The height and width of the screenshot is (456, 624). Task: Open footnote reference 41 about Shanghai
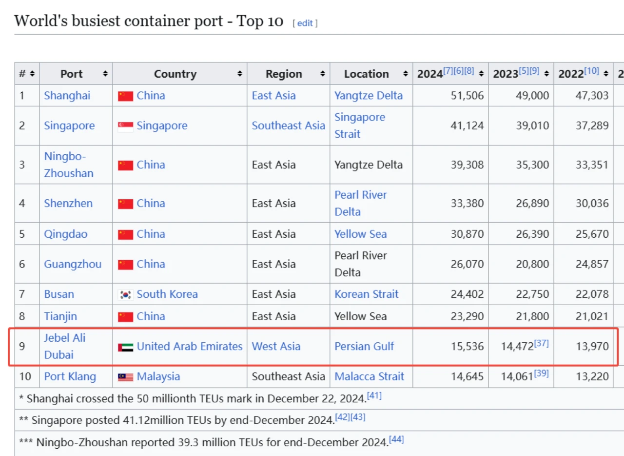[374, 395]
